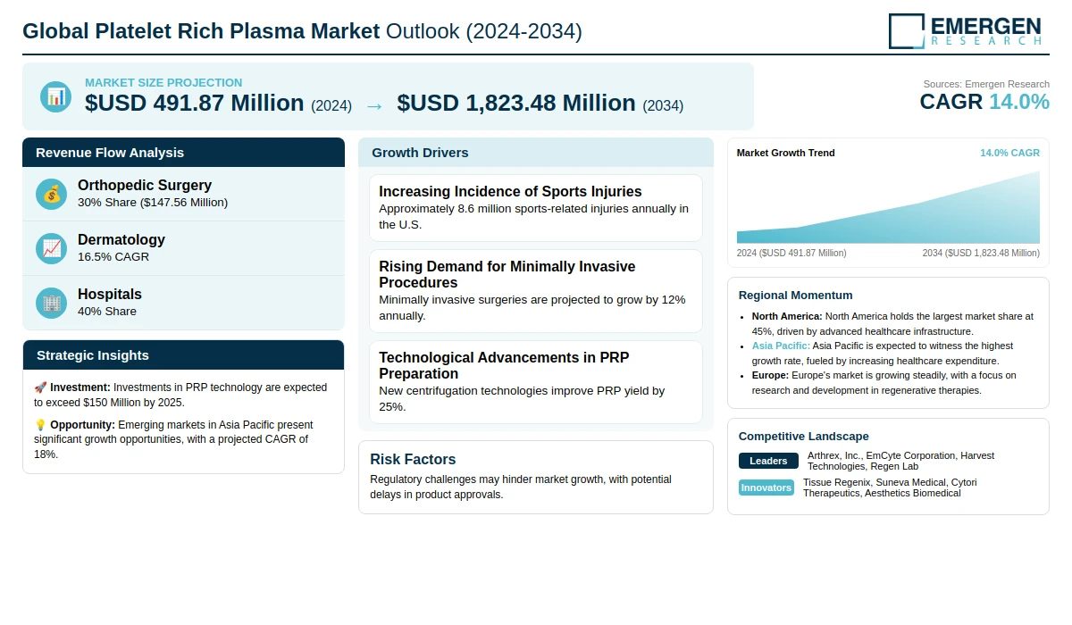
Task: Click the Growth Drivers header
Action: point(536,152)
